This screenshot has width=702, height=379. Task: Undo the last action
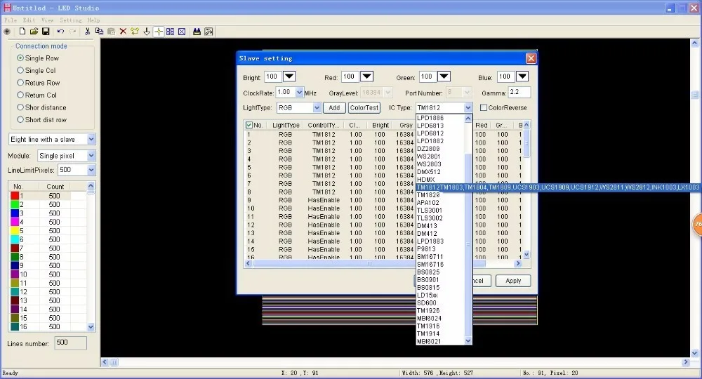point(60,32)
